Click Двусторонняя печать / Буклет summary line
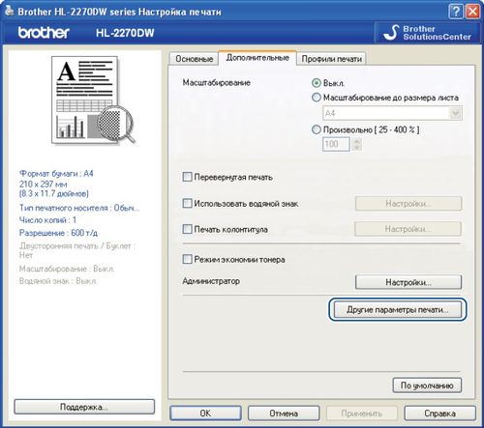484x428 pixels. coord(77,250)
